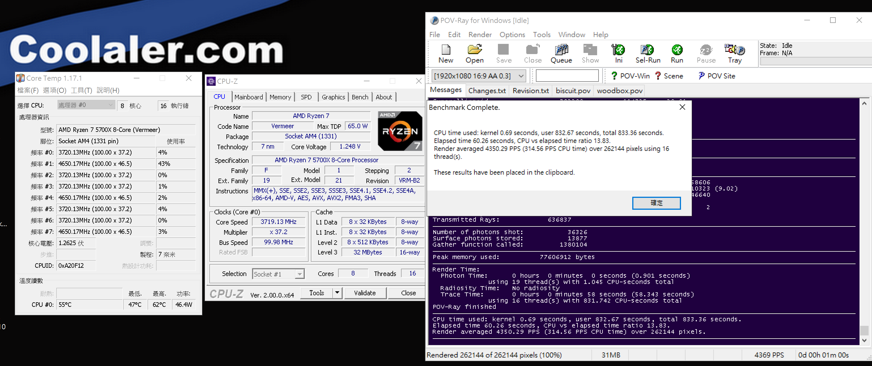Click the CPU-Z title bar app icon
This screenshot has height=366, width=872.
point(211,81)
